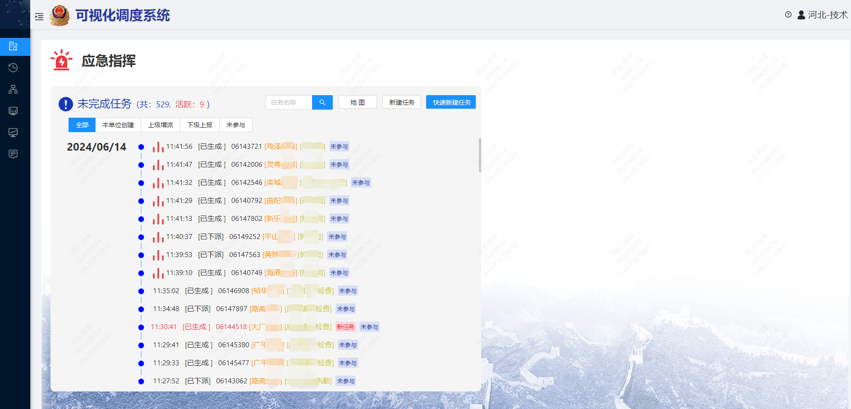Click the signal bars icon at 11:41:29
Screen dimensions: 851x409
pos(158,201)
